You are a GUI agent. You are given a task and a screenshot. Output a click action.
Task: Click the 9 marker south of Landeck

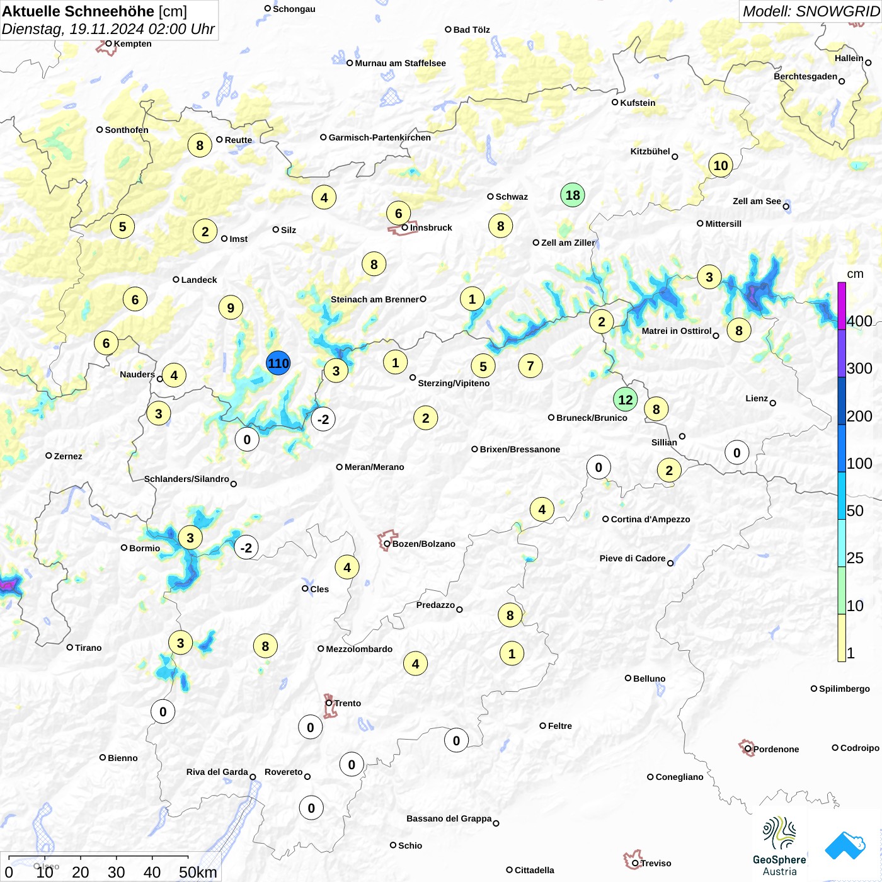(x=231, y=308)
